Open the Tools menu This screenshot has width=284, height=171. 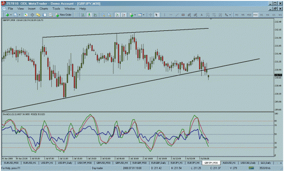click(x=56, y=9)
